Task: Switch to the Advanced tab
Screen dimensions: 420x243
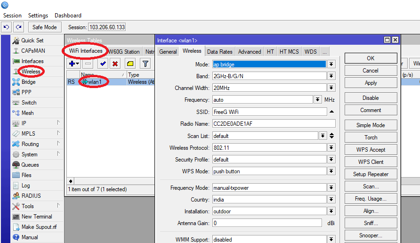Action: [250, 52]
